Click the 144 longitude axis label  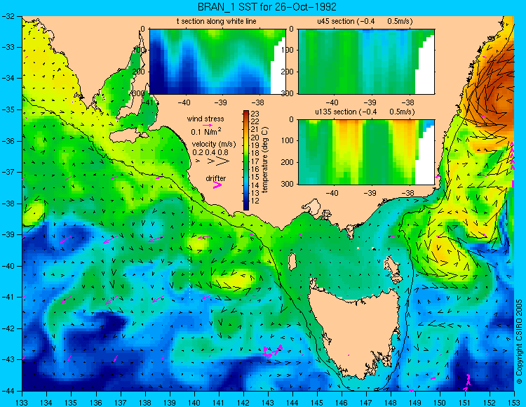[x=292, y=403]
